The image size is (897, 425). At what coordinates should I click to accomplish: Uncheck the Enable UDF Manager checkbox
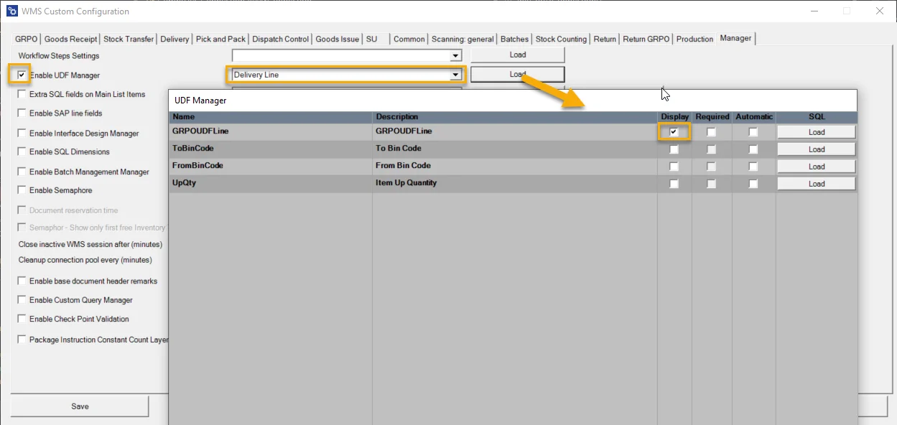pos(22,75)
